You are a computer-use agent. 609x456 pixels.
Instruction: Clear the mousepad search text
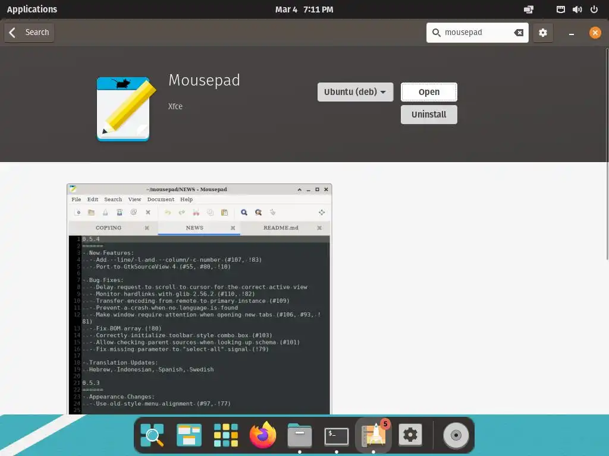pyautogui.click(x=519, y=33)
